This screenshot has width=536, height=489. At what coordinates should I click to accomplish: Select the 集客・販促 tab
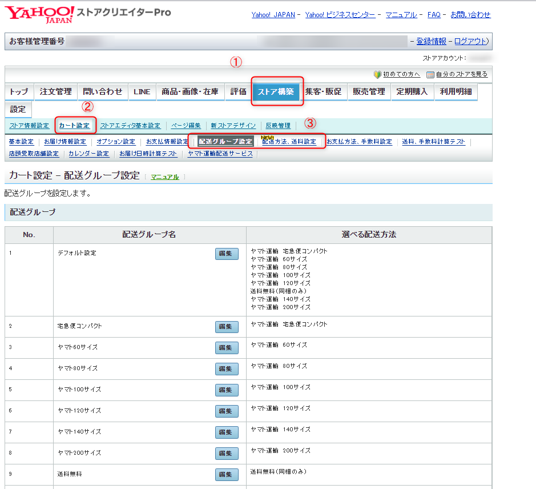click(x=323, y=91)
